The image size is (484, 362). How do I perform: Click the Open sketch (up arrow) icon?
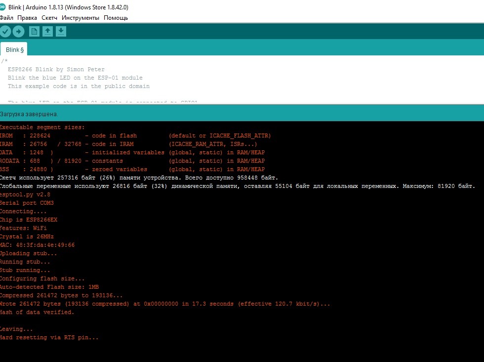pyautogui.click(x=47, y=32)
